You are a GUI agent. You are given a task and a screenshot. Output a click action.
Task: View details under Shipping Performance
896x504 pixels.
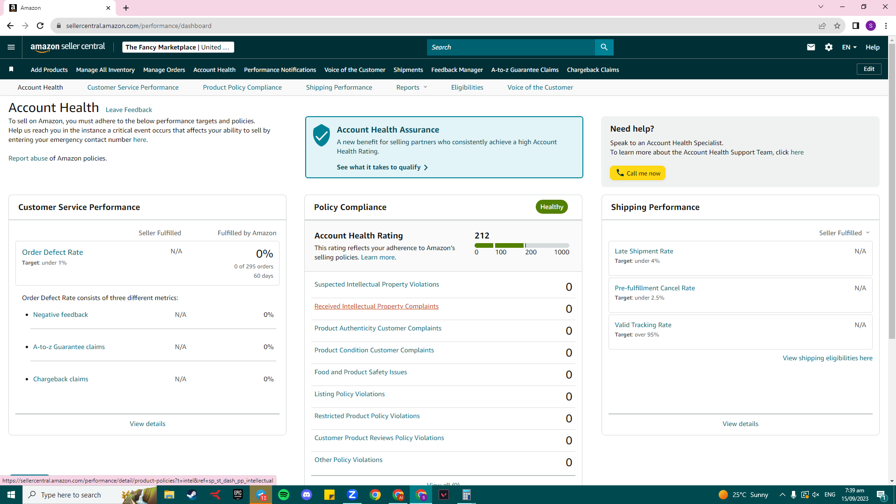click(x=741, y=424)
